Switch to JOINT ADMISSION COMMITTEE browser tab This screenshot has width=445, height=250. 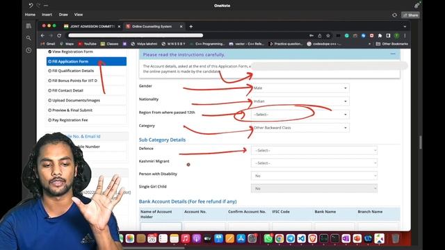pyautogui.click(x=92, y=26)
